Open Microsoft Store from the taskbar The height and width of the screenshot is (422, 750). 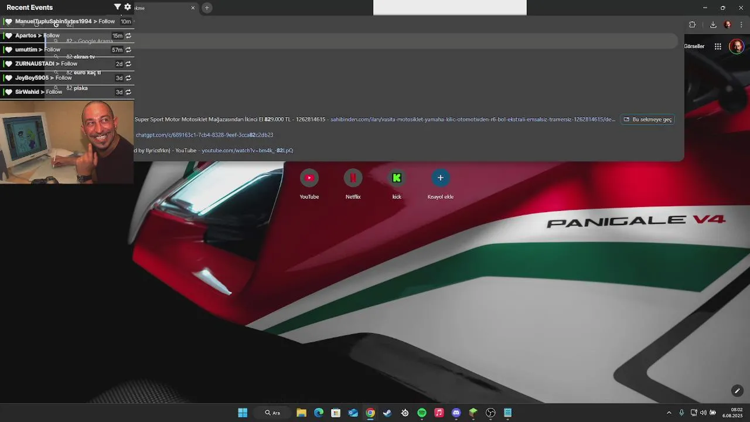[x=336, y=413]
